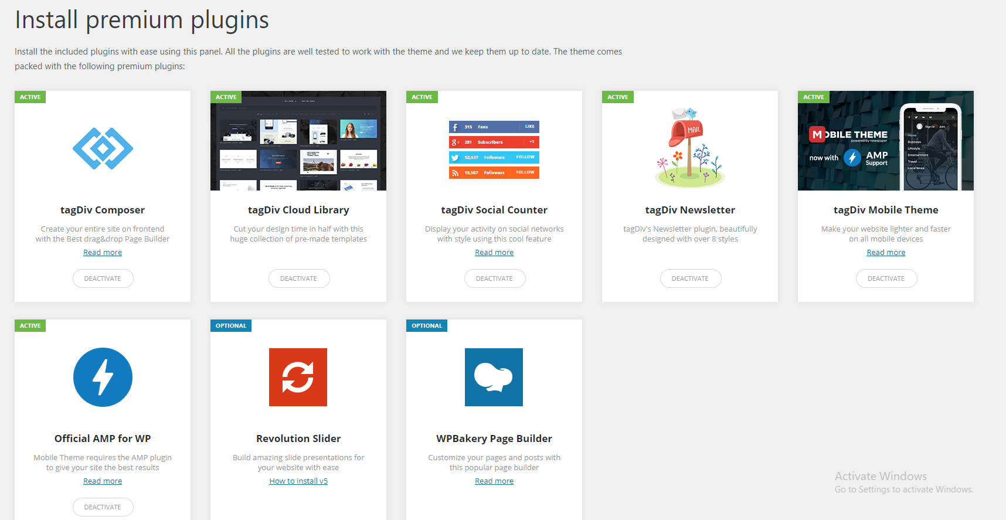Click the Google+ Subscribers row in social counter preview
The height and width of the screenshot is (520, 1006).
tap(494, 142)
